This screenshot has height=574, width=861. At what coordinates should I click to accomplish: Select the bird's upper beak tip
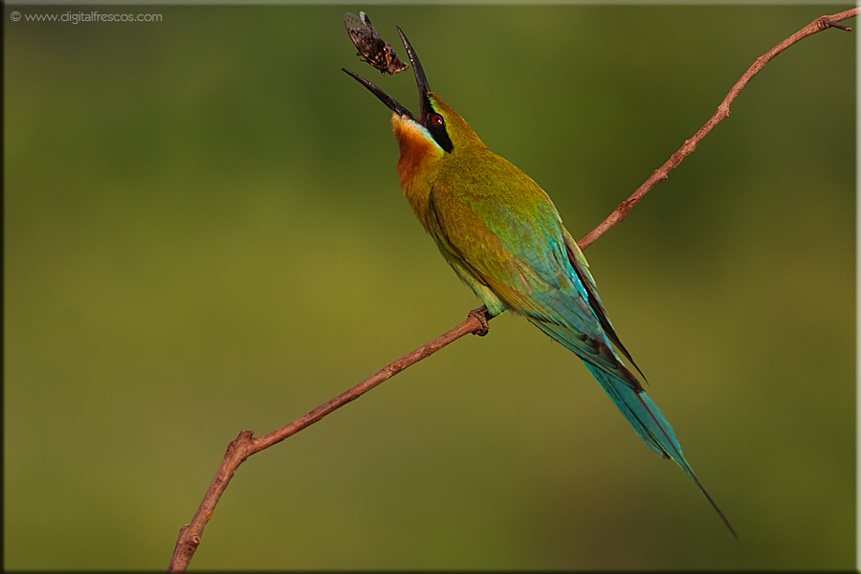[402, 32]
